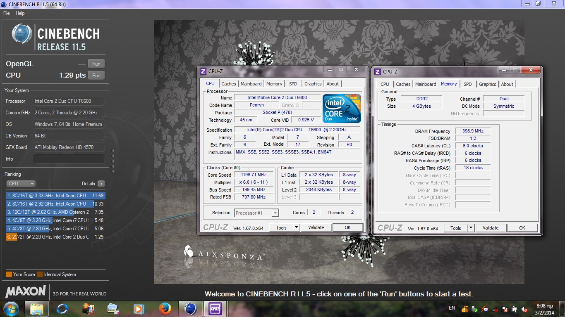Open Windows Explorer from the taskbar
The height and width of the screenshot is (317, 565).
pyautogui.click(x=37, y=309)
